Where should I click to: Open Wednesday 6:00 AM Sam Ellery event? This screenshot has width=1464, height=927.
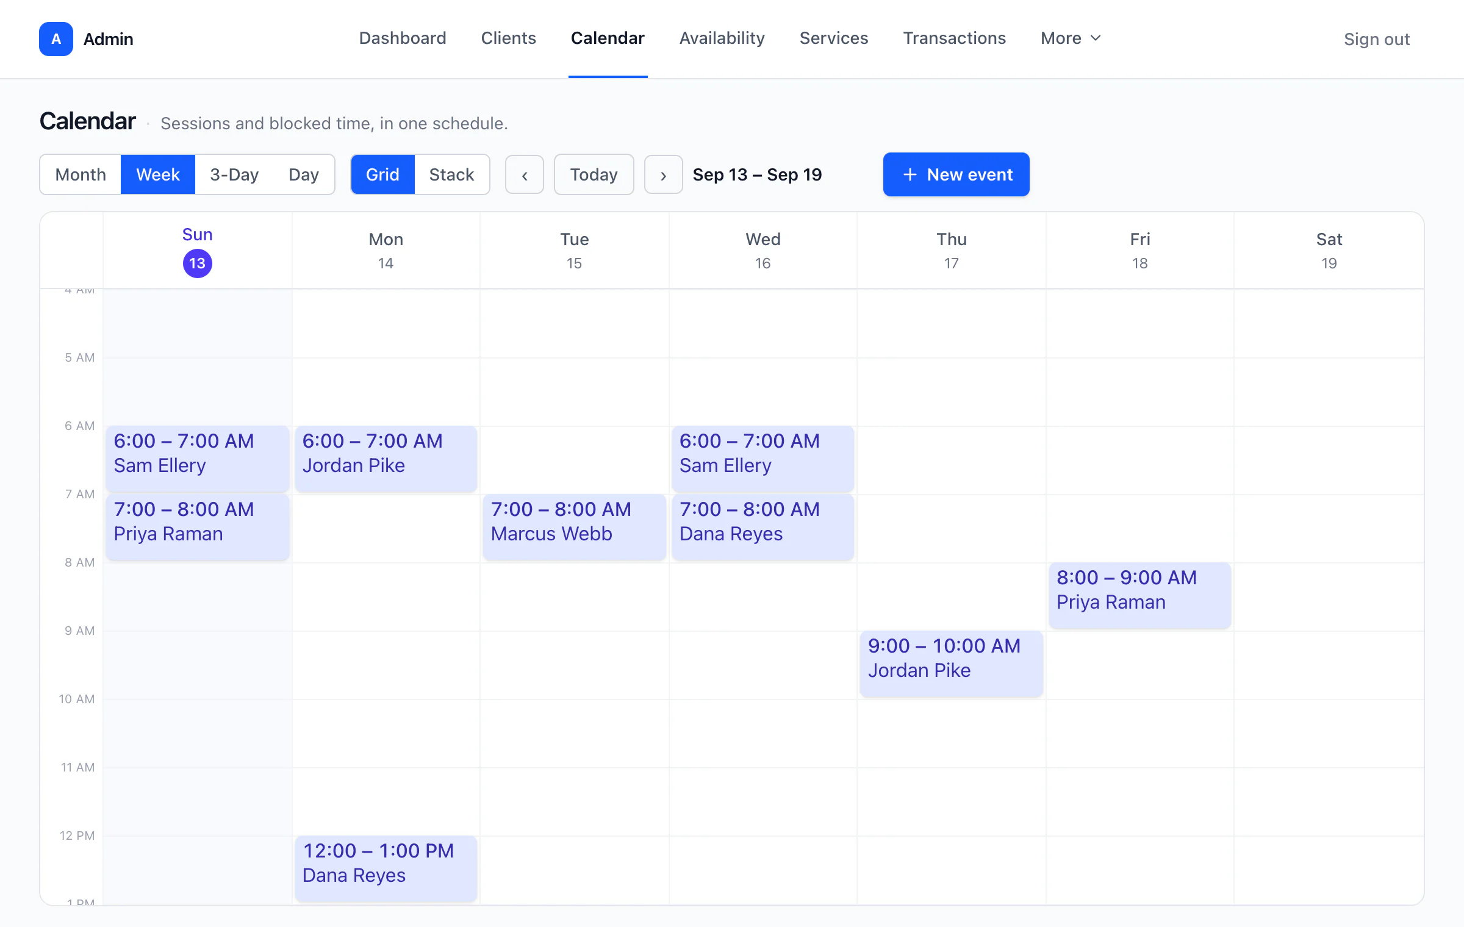pos(763,459)
